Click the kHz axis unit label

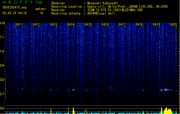click(3, 23)
